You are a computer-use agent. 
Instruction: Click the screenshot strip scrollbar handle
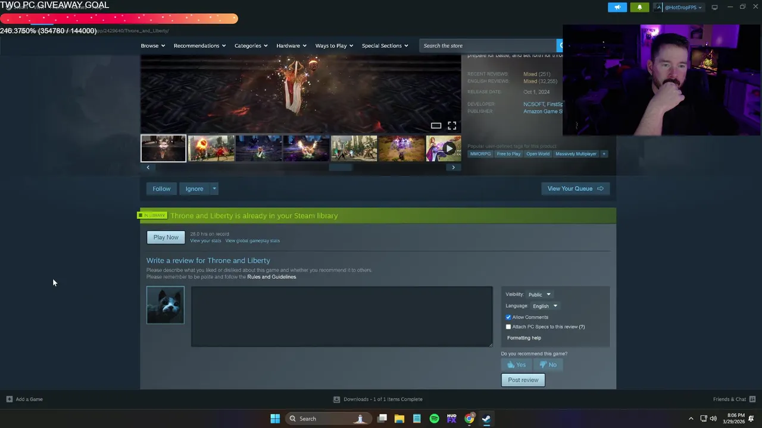click(x=341, y=168)
